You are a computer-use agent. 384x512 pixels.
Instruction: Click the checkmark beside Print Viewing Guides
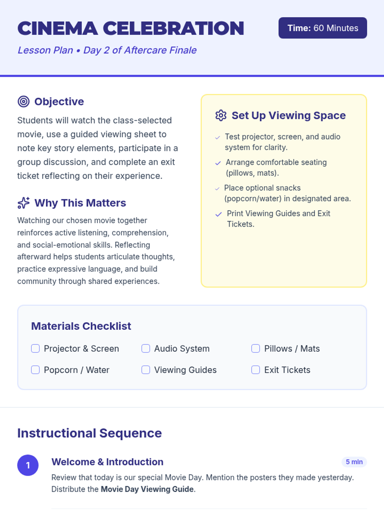click(x=219, y=214)
